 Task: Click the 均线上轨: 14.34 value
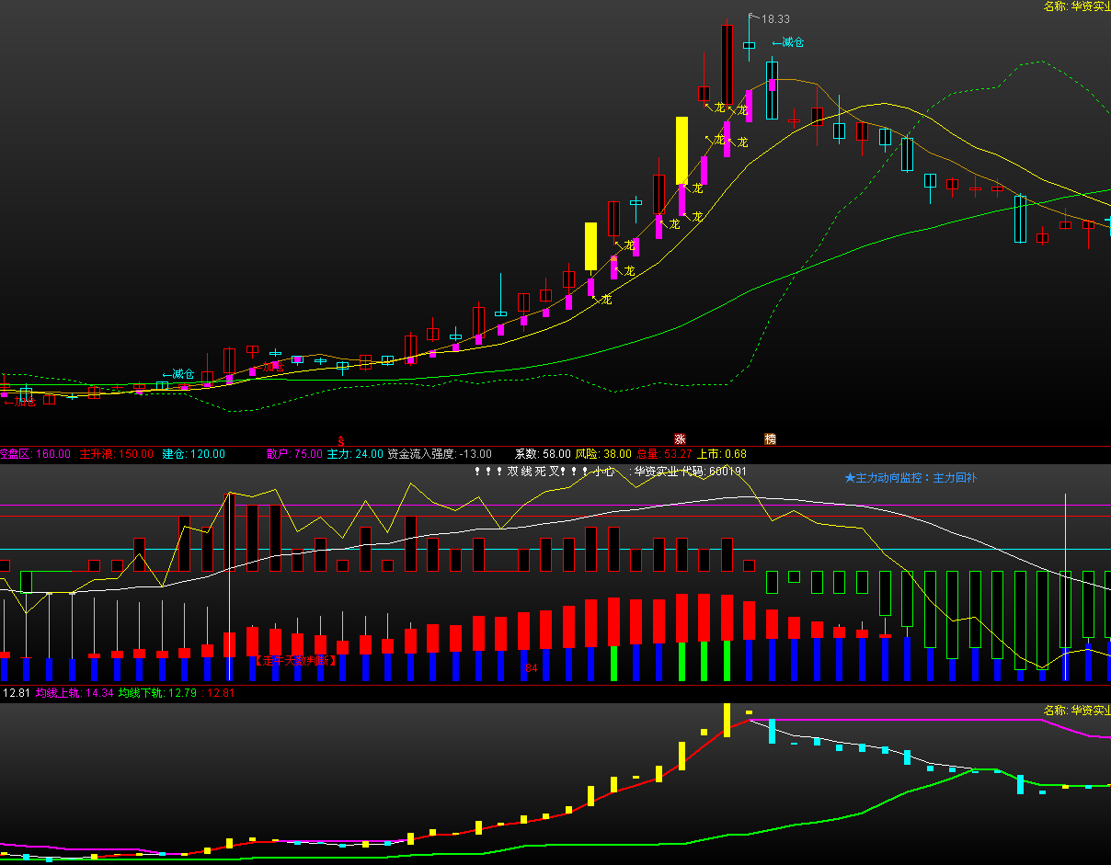click(74, 693)
